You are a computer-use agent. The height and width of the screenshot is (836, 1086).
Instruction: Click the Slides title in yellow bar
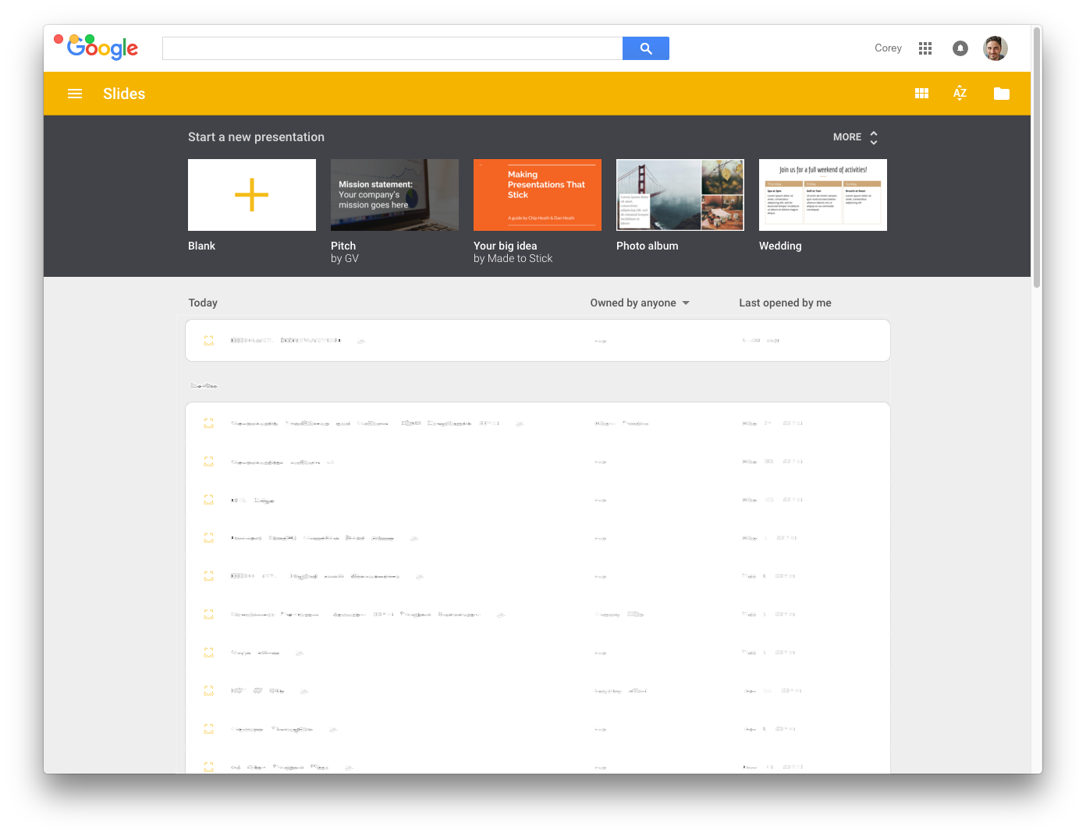click(124, 94)
